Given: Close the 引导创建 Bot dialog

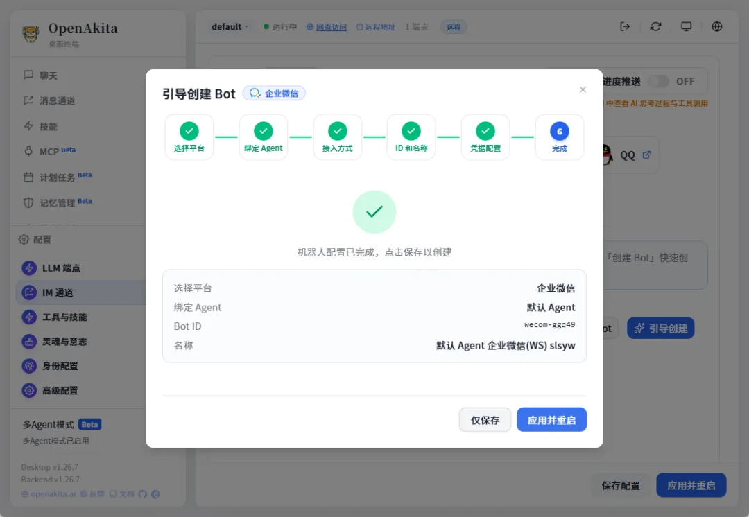Looking at the screenshot, I should (x=583, y=89).
